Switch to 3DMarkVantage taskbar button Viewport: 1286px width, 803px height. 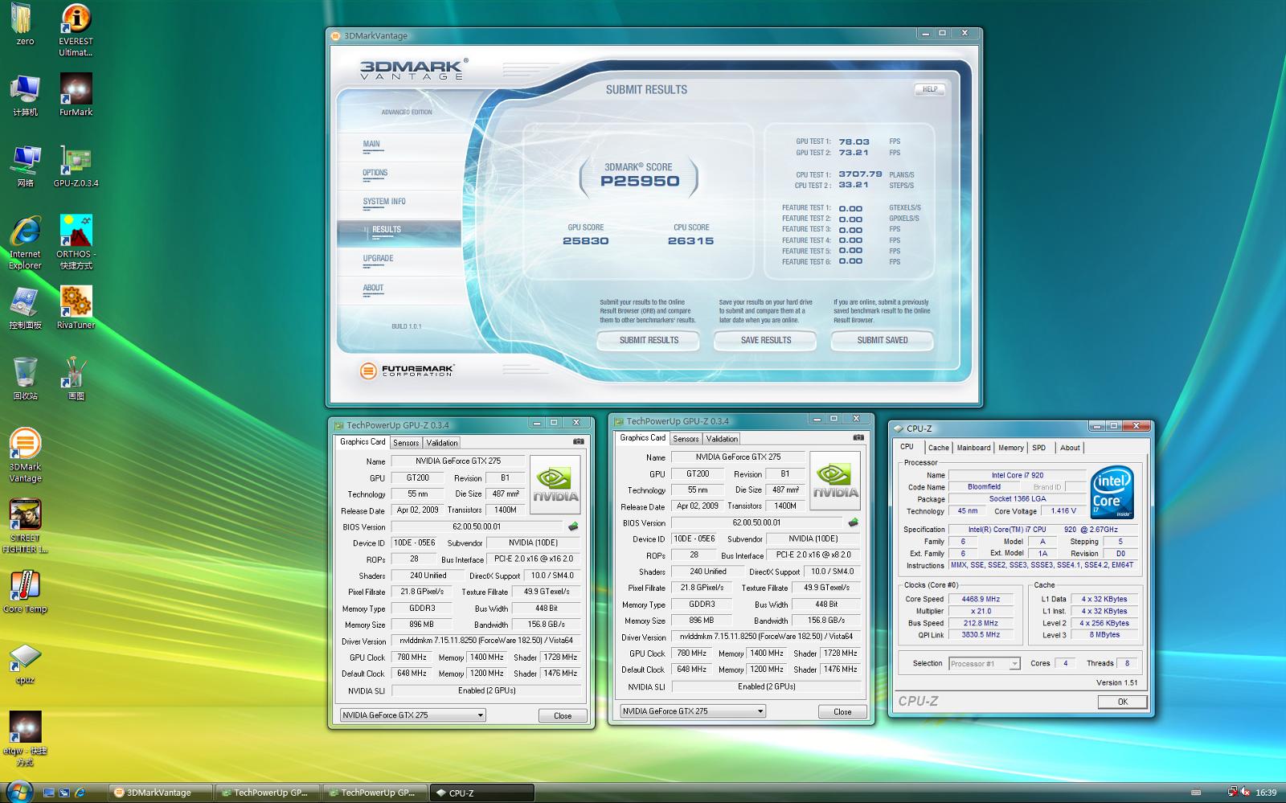click(161, 793)
